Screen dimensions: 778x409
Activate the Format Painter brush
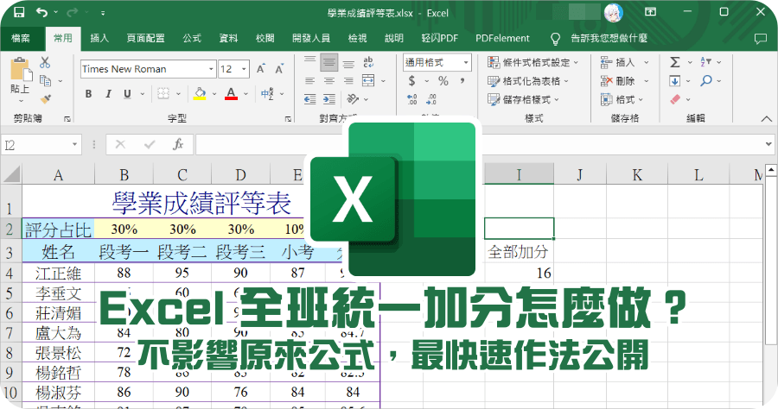click(45, 99)
